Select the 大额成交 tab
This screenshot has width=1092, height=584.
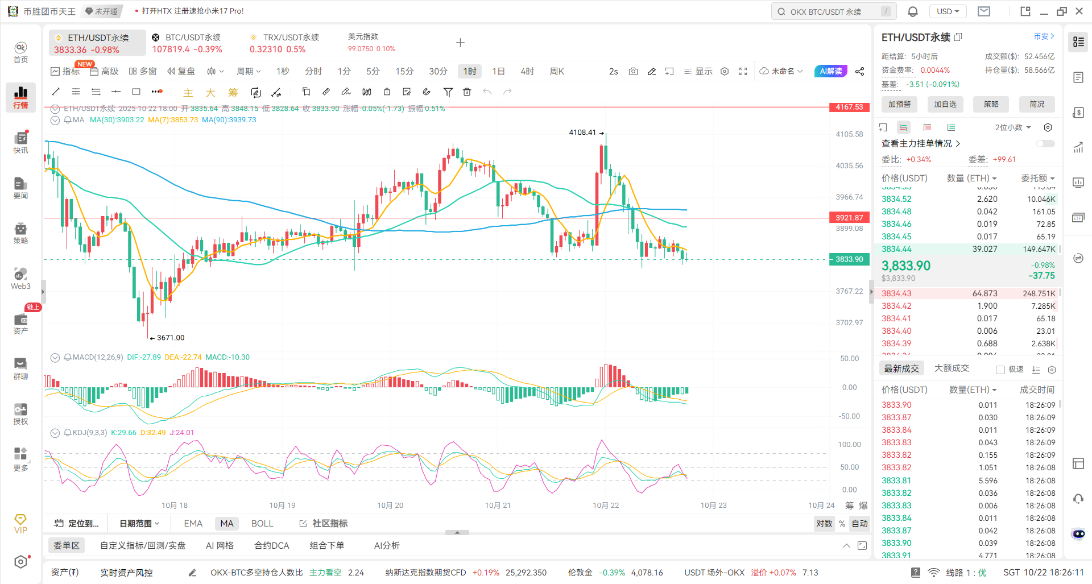952,368
